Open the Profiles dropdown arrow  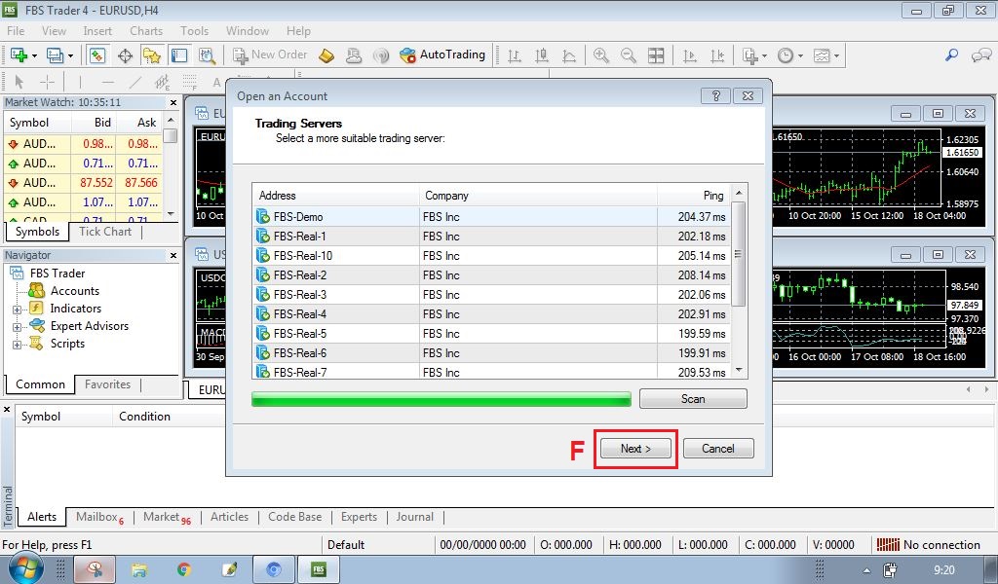click(70, 55)
